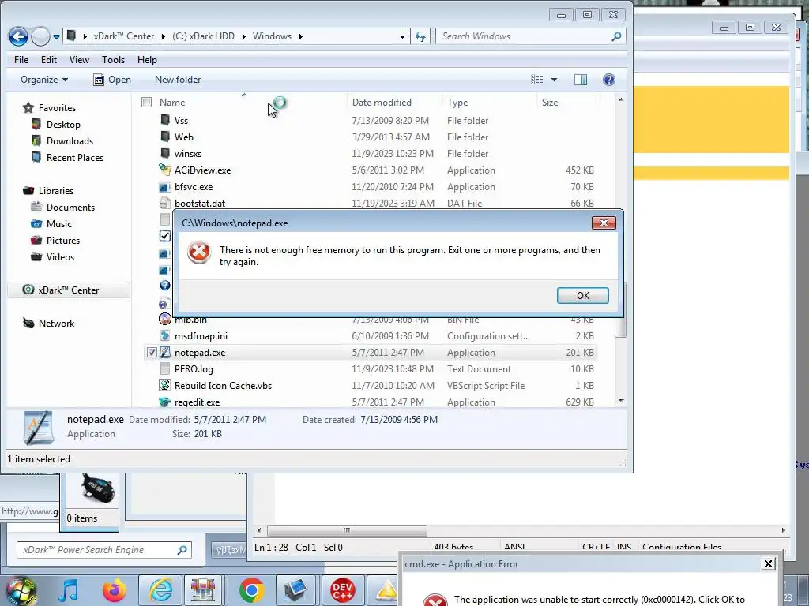
Task: Click the search magnifier icon in Explorer
Action: click(616, 36)
